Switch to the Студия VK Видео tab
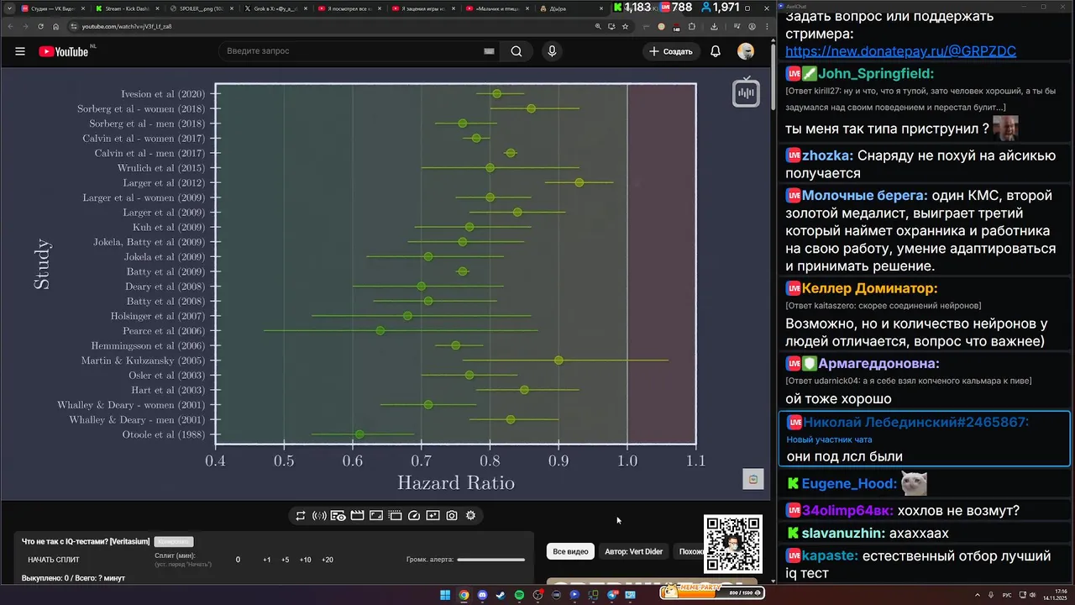 click(x=52, y=8)
